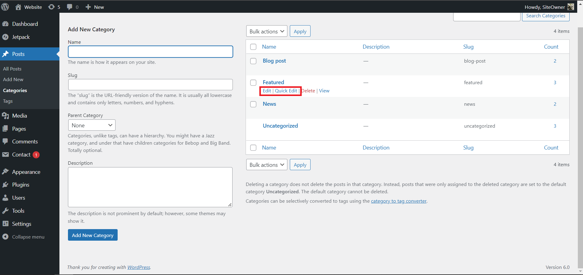The image size is (583, 275).
Task: Open the WordPress logo menu
Action: [5, 7]
